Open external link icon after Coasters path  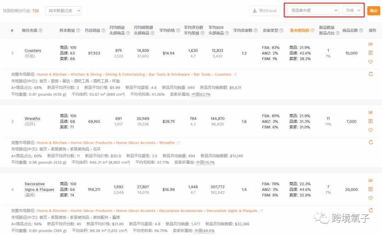point(235,75)
